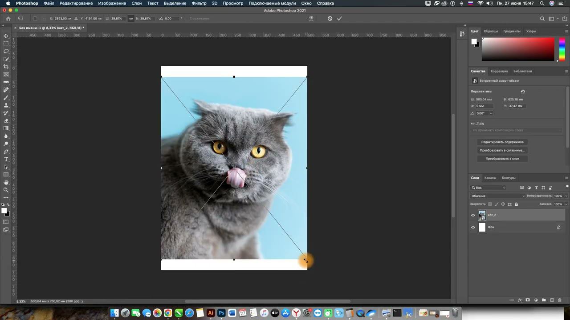
Task: Delete layer with trash icon
Action: coord(559,300)
